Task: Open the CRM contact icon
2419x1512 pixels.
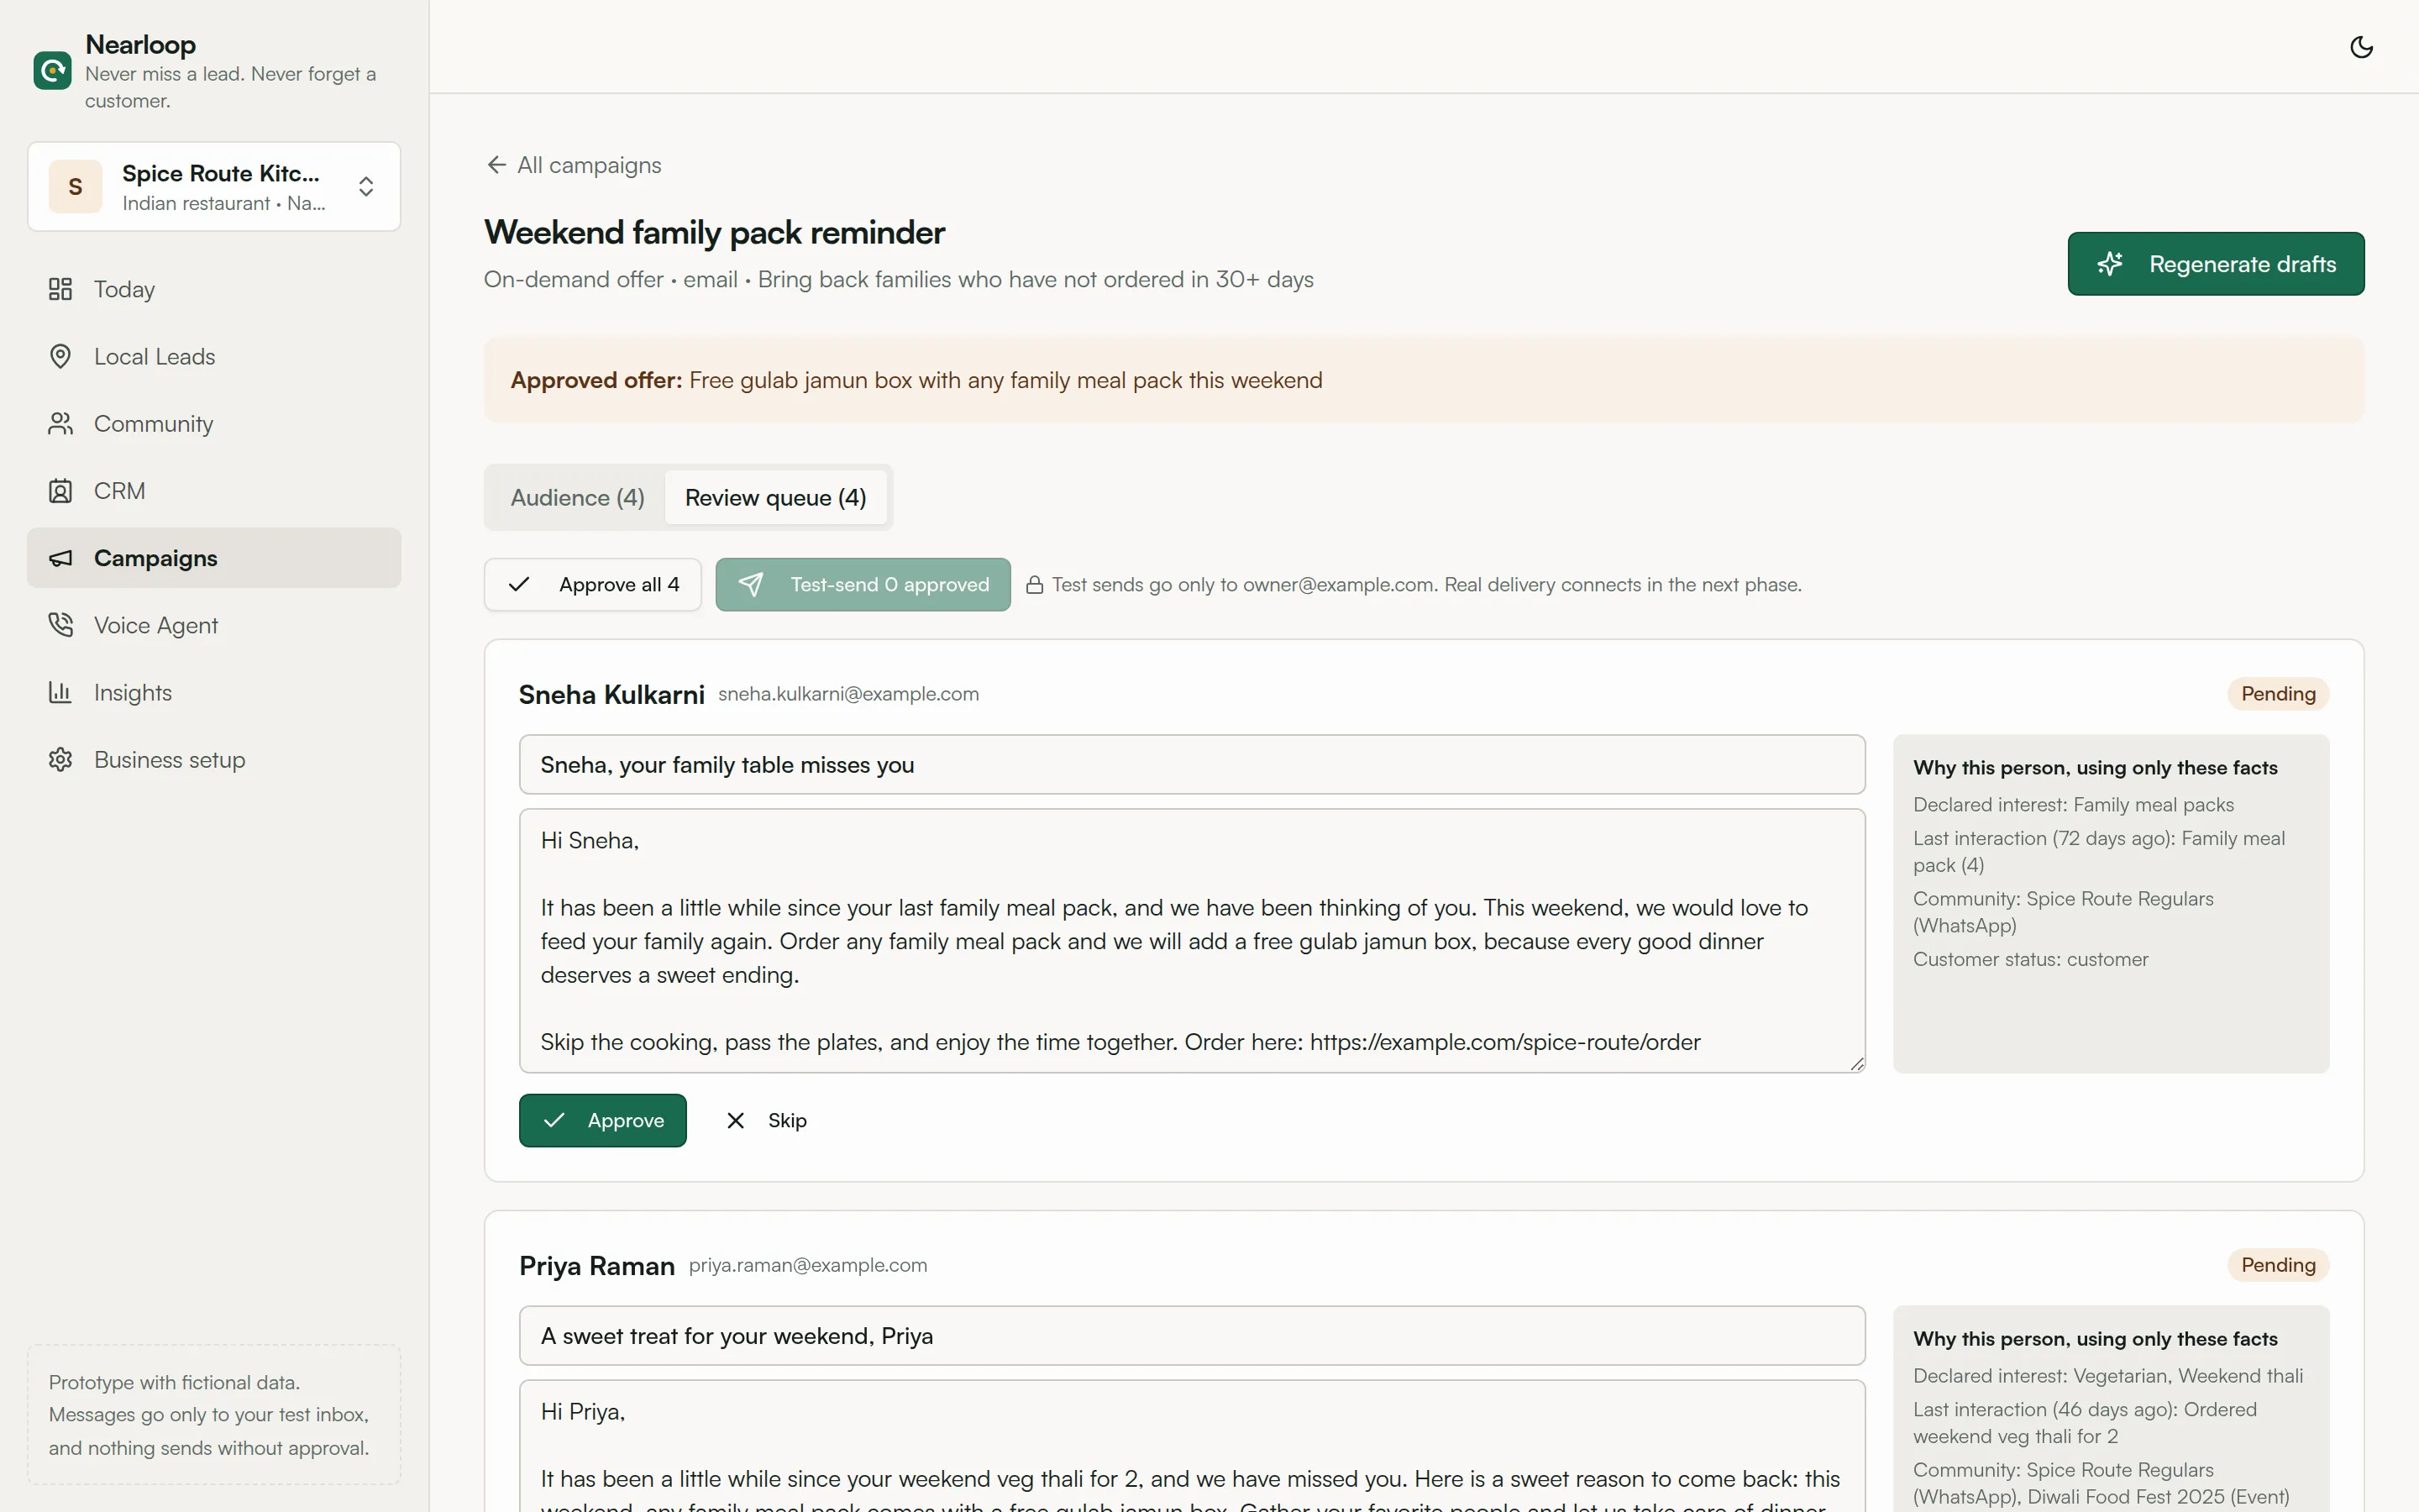Action: click(60, 491)
